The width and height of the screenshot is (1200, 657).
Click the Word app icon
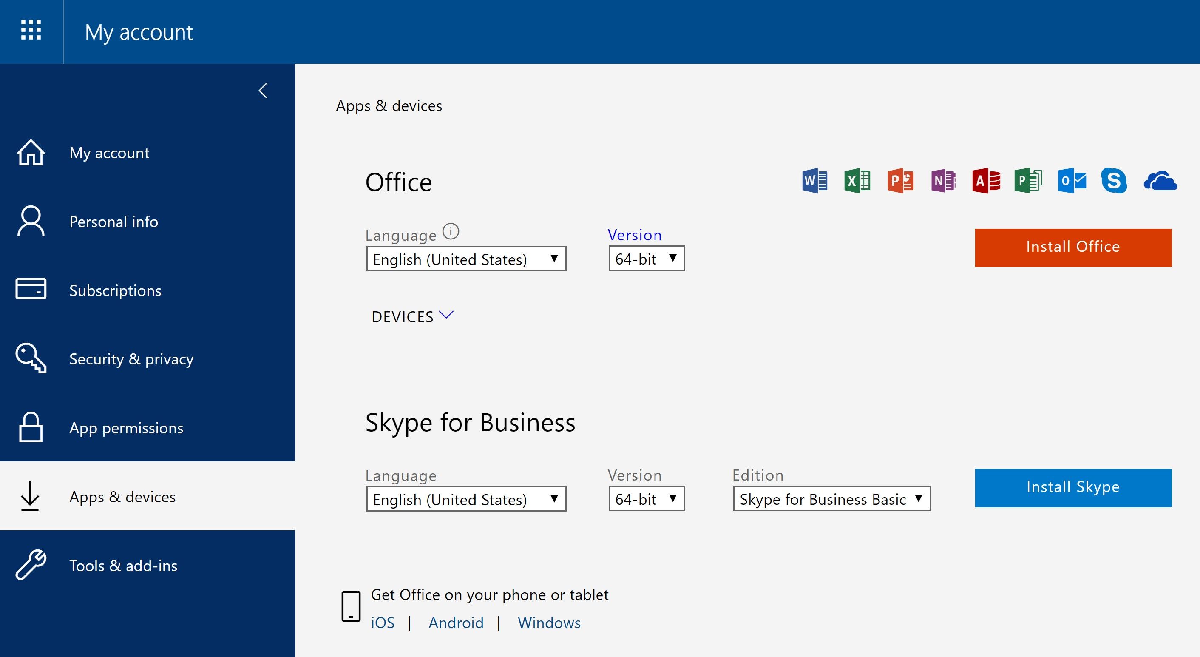pos(815,180)
